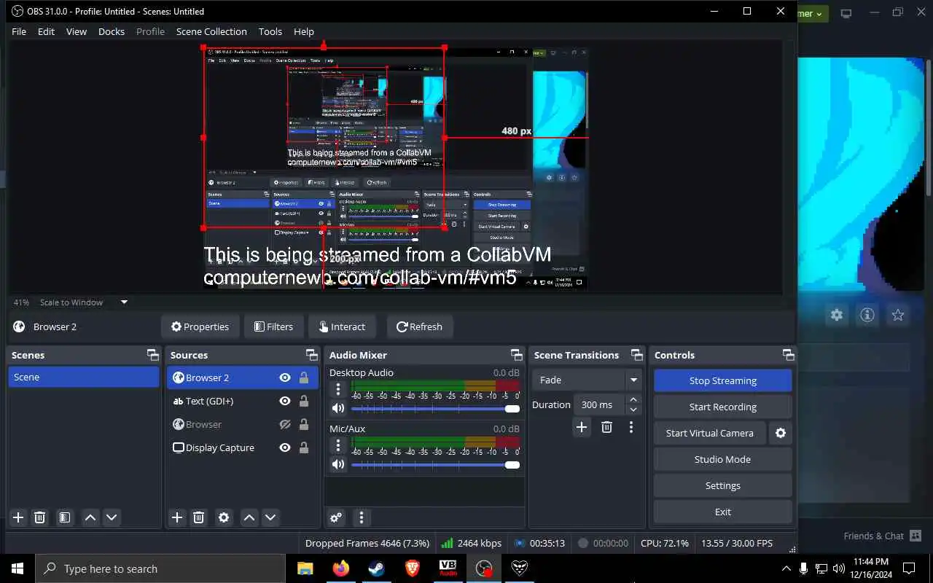Toggle visibility of Browser 2 source
This screenshot has height=583, width=933.
pos(285,377)
